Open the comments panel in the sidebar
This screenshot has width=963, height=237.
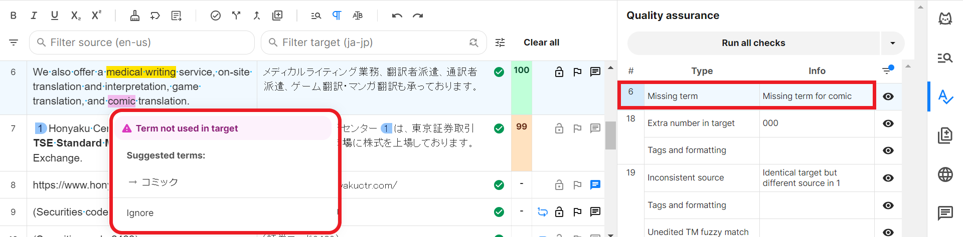click(945, 213)
